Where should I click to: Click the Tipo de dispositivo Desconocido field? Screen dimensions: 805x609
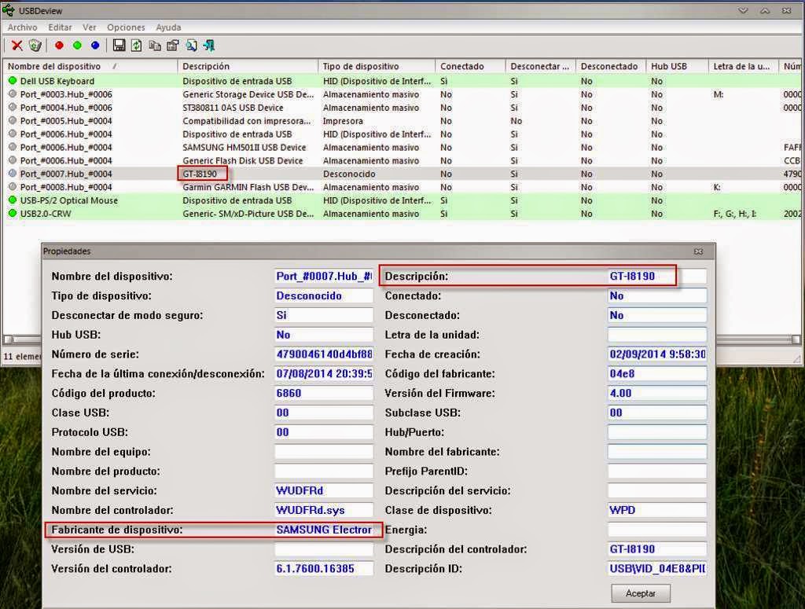[x=324, y=295]
